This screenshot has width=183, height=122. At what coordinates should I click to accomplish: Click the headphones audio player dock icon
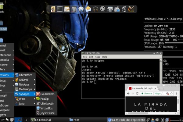point(95,9)
